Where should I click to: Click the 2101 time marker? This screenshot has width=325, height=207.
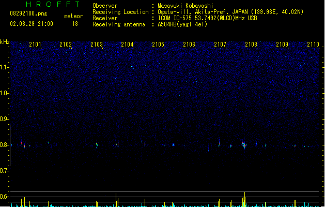(x=35, y=45)
